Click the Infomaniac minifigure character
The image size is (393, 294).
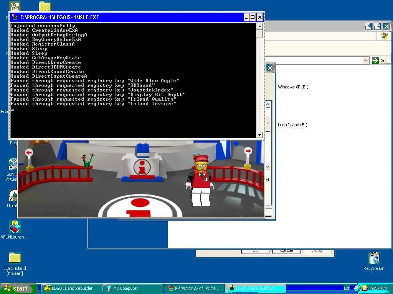200,180
